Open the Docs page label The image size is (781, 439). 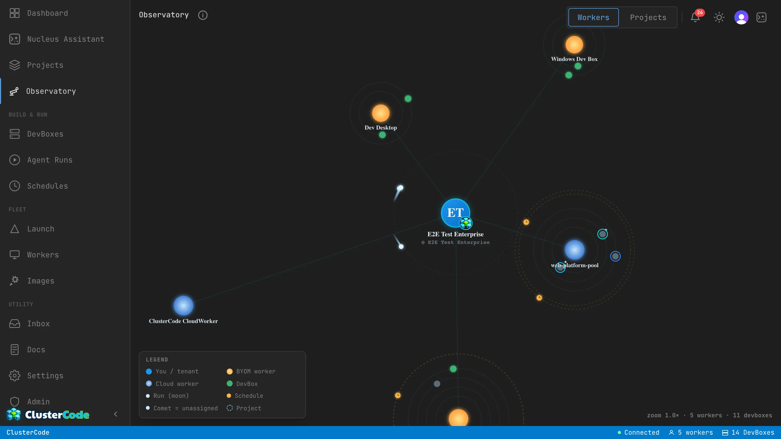coord(36,350)
